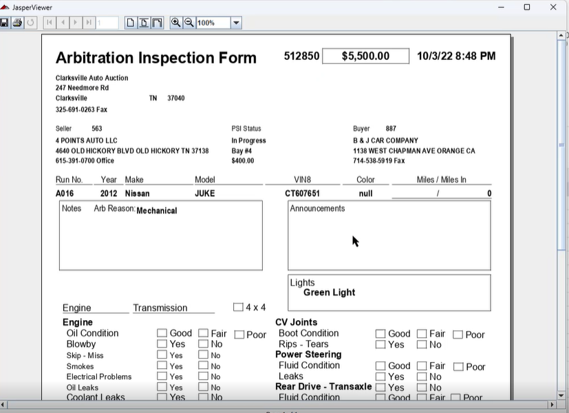Maximize the JasperViewer window
Viewport: 569px width, 413px height.
click(x=527, y=7)
